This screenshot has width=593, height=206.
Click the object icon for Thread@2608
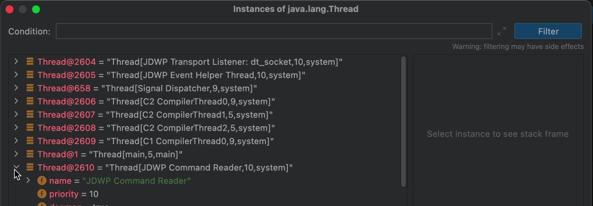pos(30,128)
